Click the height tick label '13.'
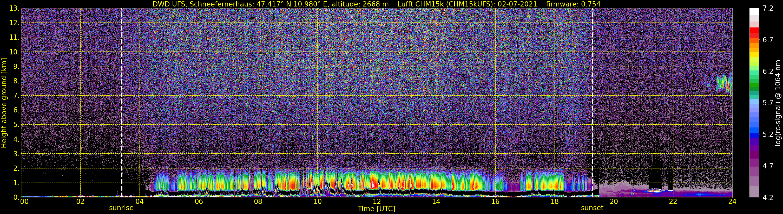The image size is (783, 214). point(14,8)
